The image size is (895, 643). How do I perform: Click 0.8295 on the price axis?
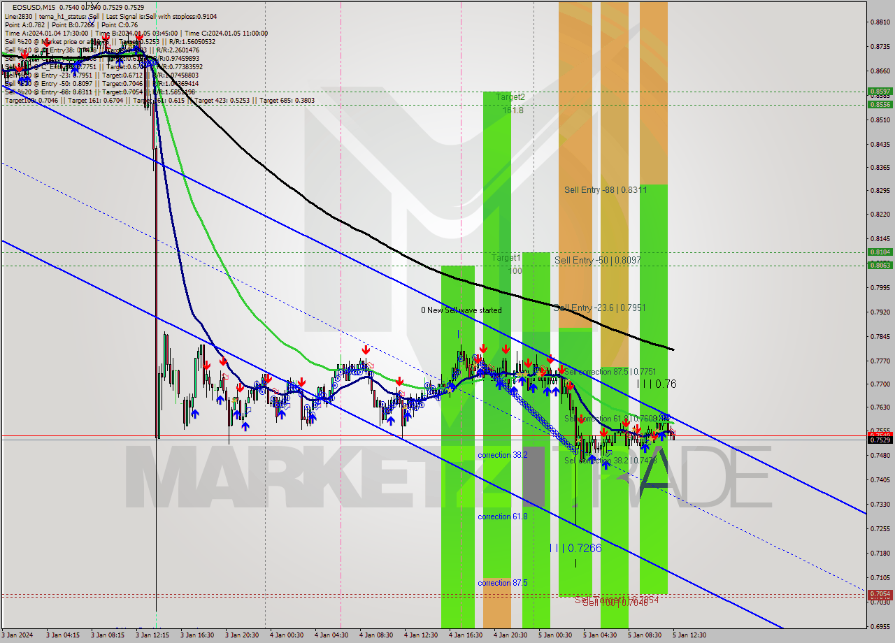click(880, 190)
